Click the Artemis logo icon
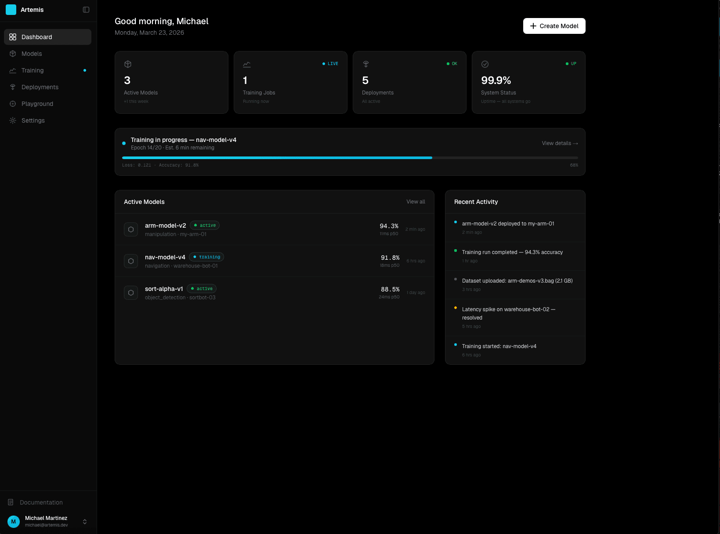720x534 pixels. pos(11,9)
